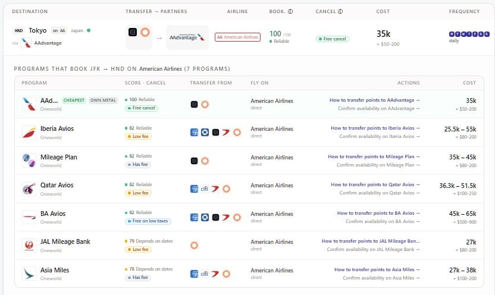Click the info icon next to BOOK. header
This screenshot has width=495, height=295.
point(290,11)
